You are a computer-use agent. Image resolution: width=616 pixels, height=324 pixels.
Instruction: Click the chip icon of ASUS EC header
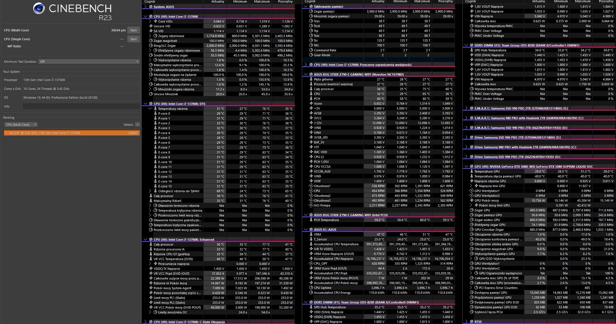click(311, 230)
